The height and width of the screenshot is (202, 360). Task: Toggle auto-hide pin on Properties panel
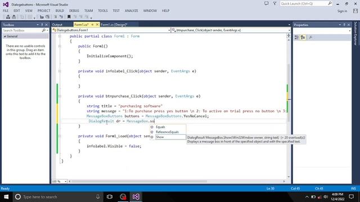[344, 25]
